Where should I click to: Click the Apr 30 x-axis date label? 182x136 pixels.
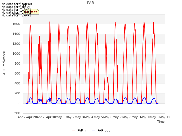(x=51, y=117)
